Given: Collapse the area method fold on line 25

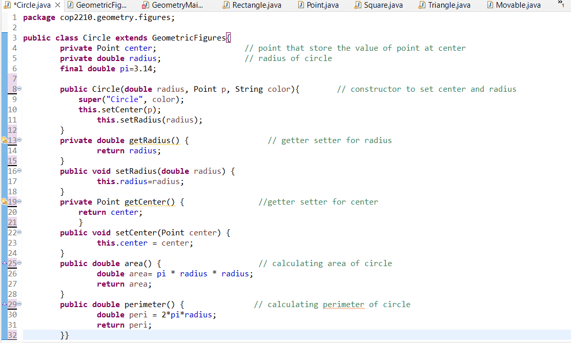Looking at the screenshot, I should pyautogui.click(x=19, y=263).
